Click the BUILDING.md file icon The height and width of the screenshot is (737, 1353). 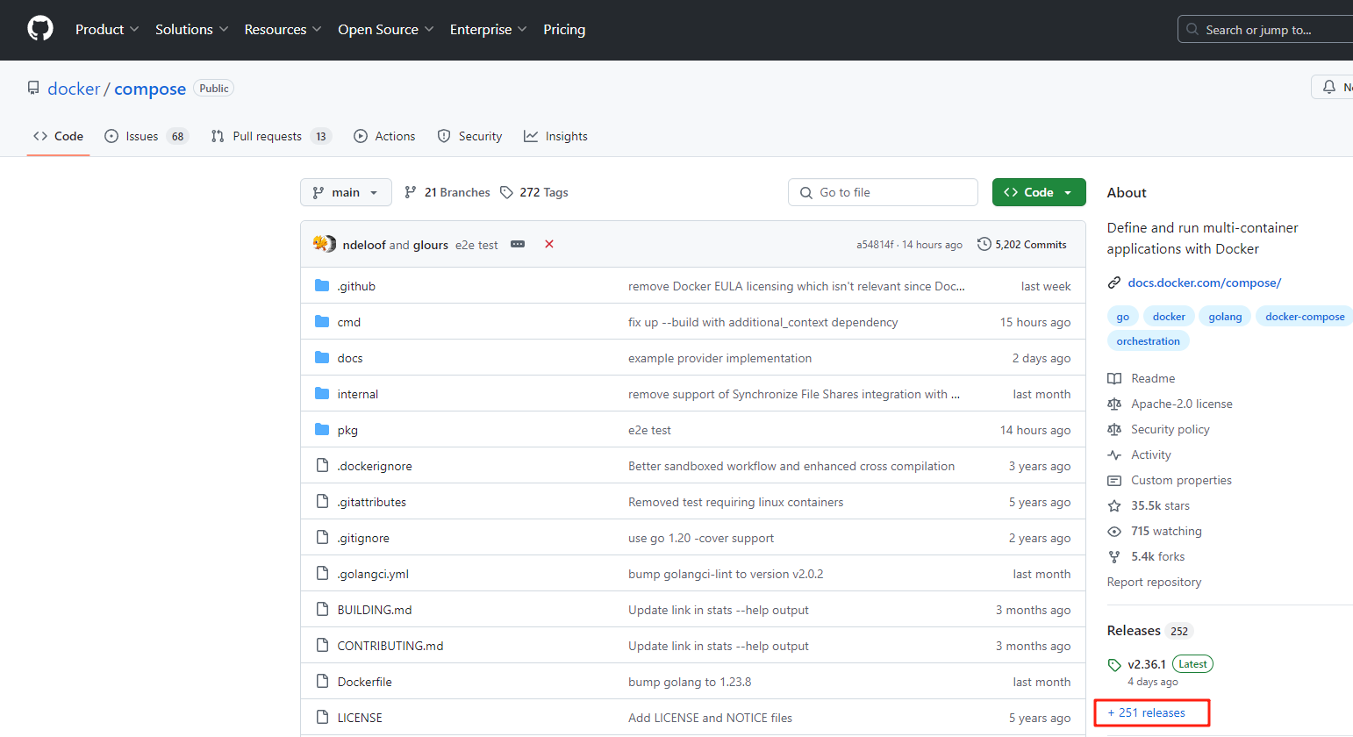point(322,610)
